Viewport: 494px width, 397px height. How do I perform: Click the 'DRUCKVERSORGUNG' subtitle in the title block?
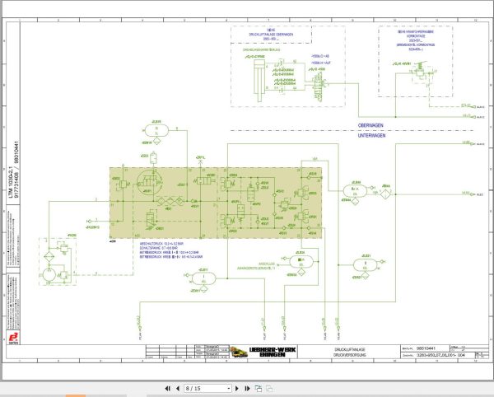[350, 355]
